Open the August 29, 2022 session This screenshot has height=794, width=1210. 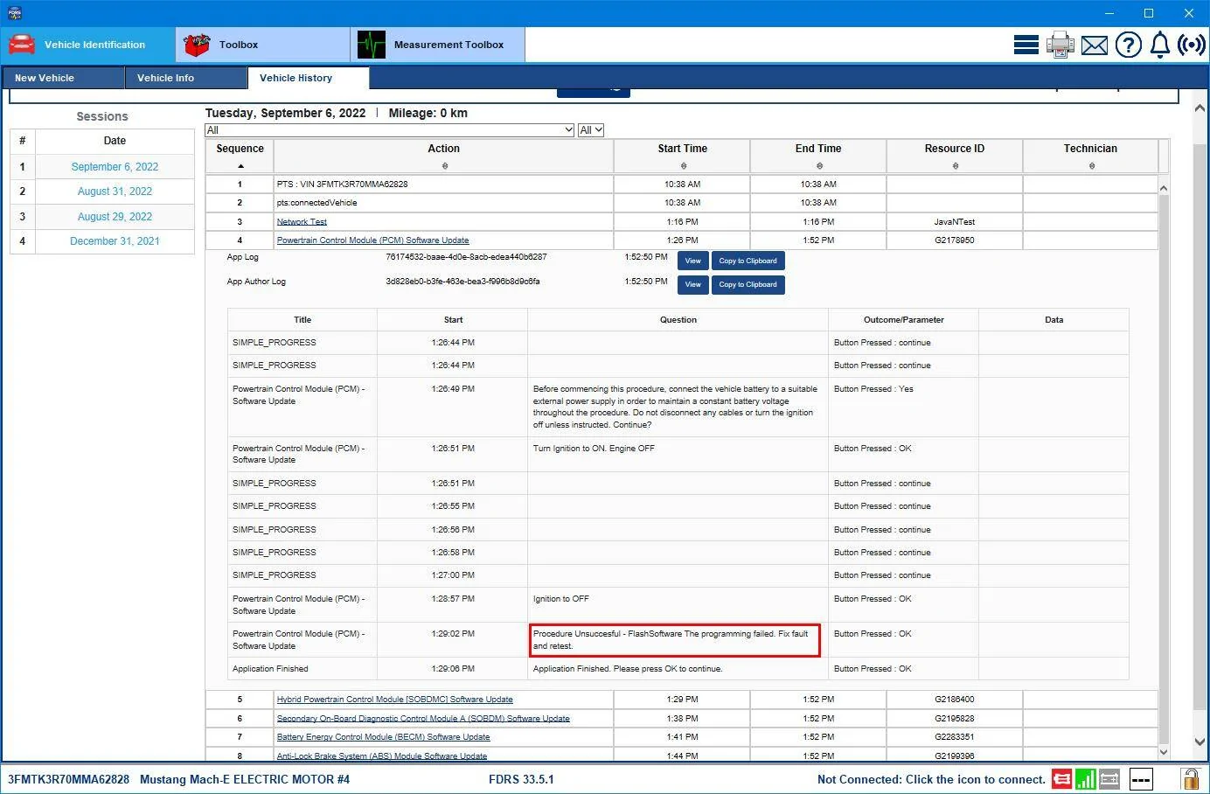[x=115, y=217]
